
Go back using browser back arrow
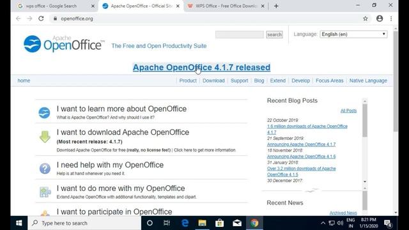18,19
